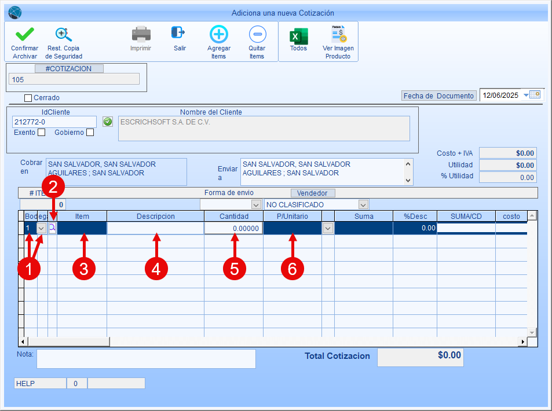Viewport: 552px width, 411px height.
Task: Click the SUMA/CD column header
Action: tap(466, 216)
